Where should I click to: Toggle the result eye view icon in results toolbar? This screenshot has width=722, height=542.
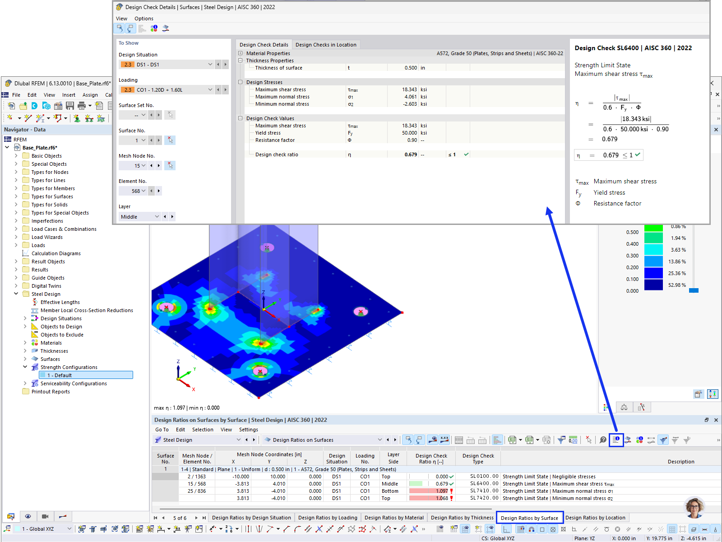(433, 440)
